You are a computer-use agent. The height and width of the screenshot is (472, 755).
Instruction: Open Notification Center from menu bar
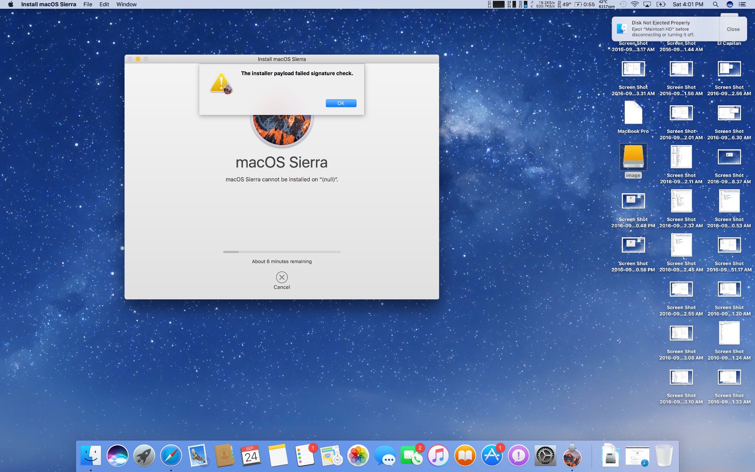(x=742, y=4)
